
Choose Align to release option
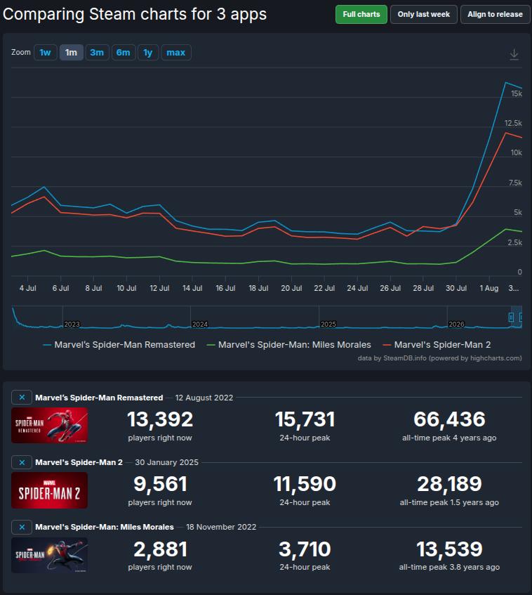coord(495,15)
